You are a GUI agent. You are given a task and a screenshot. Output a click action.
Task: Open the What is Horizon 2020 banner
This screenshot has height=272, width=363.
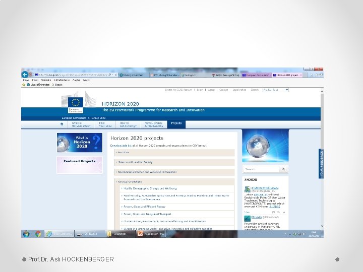pos(80,143)
